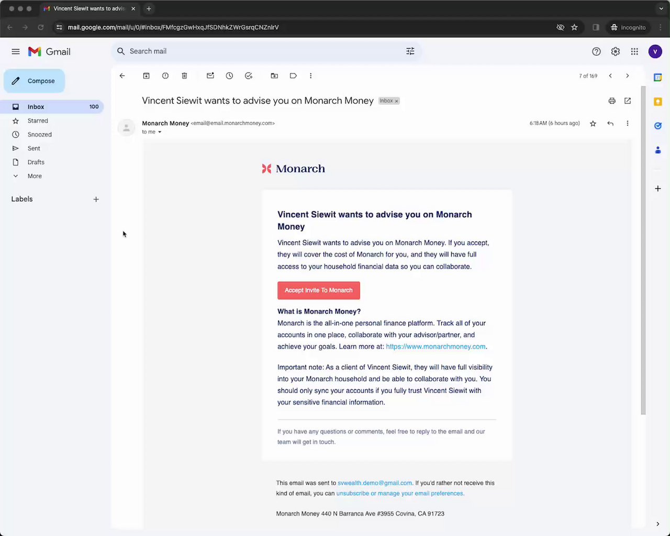
Task: Open email in new window
Action: [x=628, y=100]
